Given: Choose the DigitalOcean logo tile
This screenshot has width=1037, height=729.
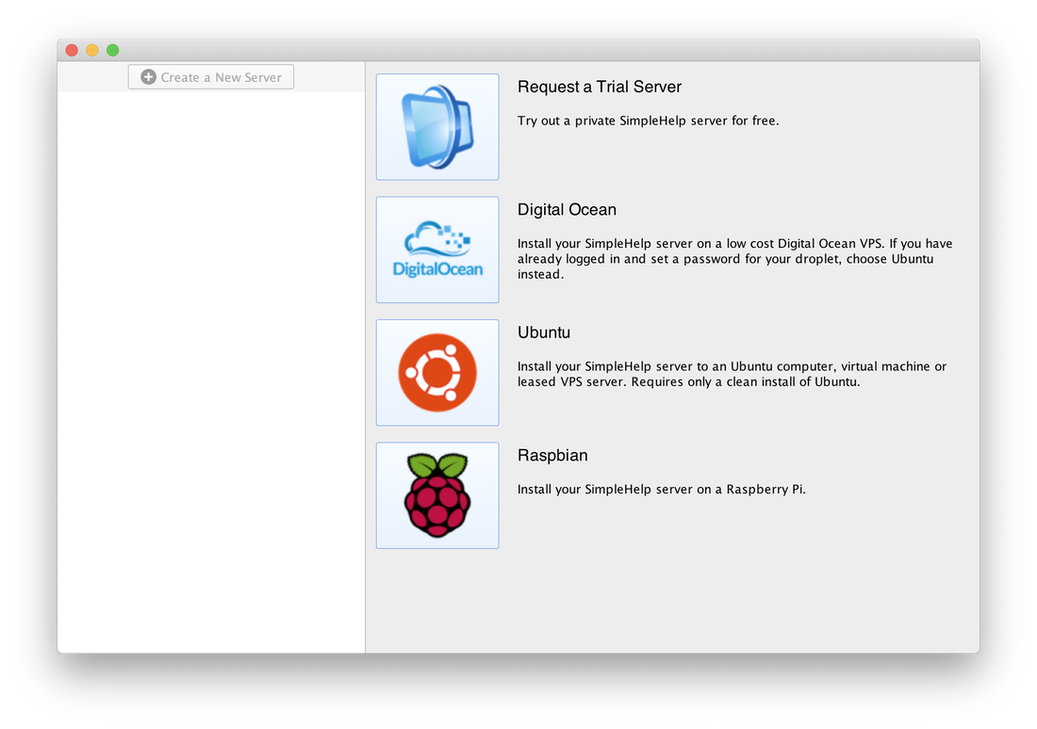Looking at the screenshot, I should coord(437,250).
